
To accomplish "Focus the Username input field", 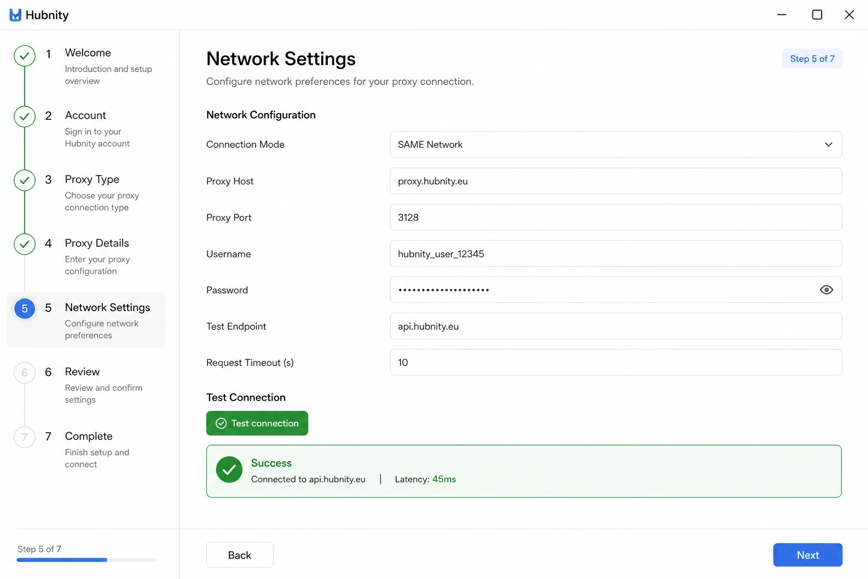I will [616, 254].
